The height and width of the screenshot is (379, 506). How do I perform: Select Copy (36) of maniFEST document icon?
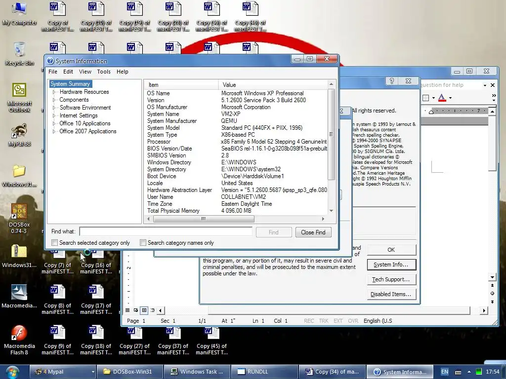click(211, 16)
